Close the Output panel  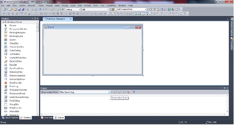tap(227, 88)
